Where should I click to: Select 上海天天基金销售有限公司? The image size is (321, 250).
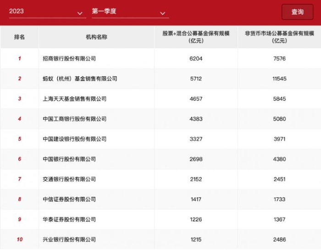pyautogui.click(x=74, y=99)
